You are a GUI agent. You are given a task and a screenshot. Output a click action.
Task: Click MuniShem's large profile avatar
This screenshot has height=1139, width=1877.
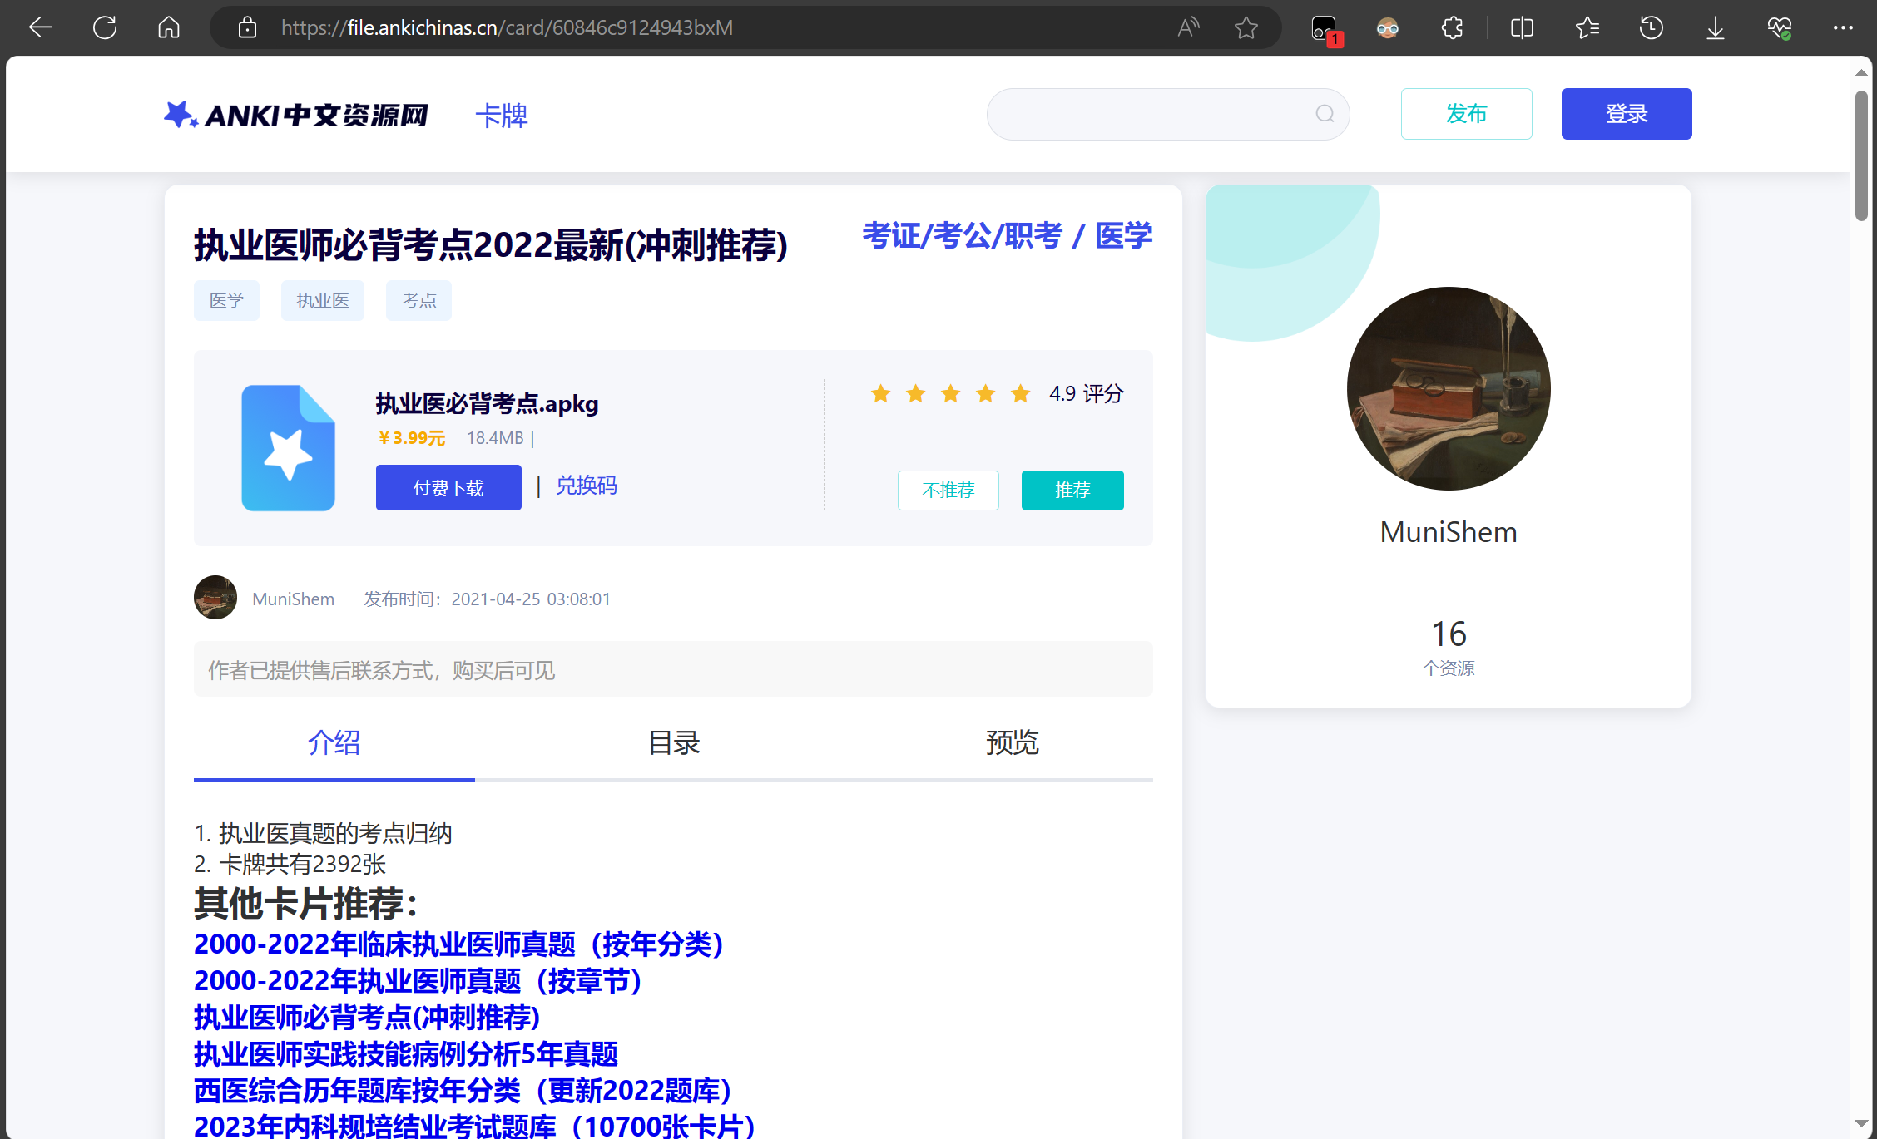1448,388
